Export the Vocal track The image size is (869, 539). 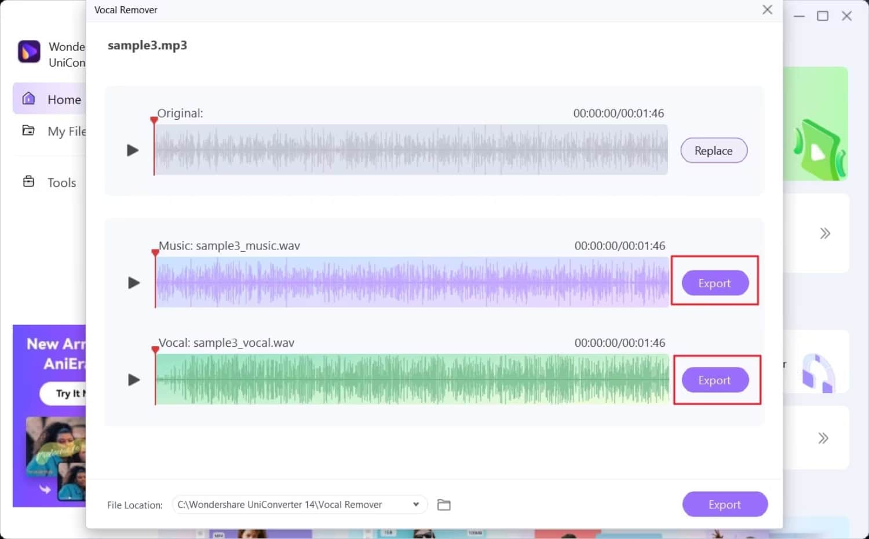(715, 380)
